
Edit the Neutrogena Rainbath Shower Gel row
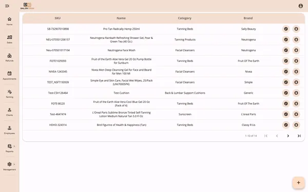tap(286, 39)
